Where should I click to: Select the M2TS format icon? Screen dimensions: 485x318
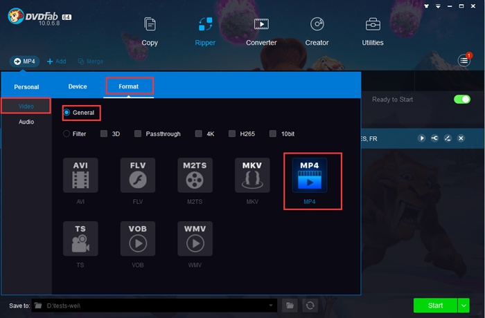(195, 175)
